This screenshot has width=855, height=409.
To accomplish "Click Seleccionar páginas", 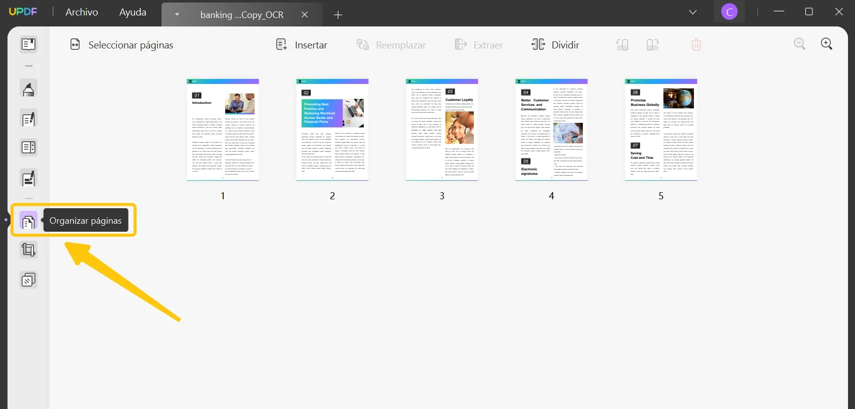I will coord(122,45).
